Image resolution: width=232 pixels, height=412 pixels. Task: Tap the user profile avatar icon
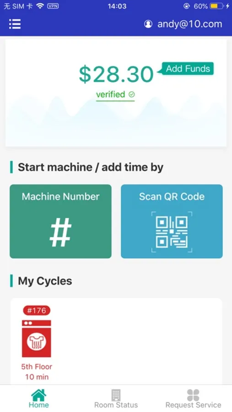point(148,24)
